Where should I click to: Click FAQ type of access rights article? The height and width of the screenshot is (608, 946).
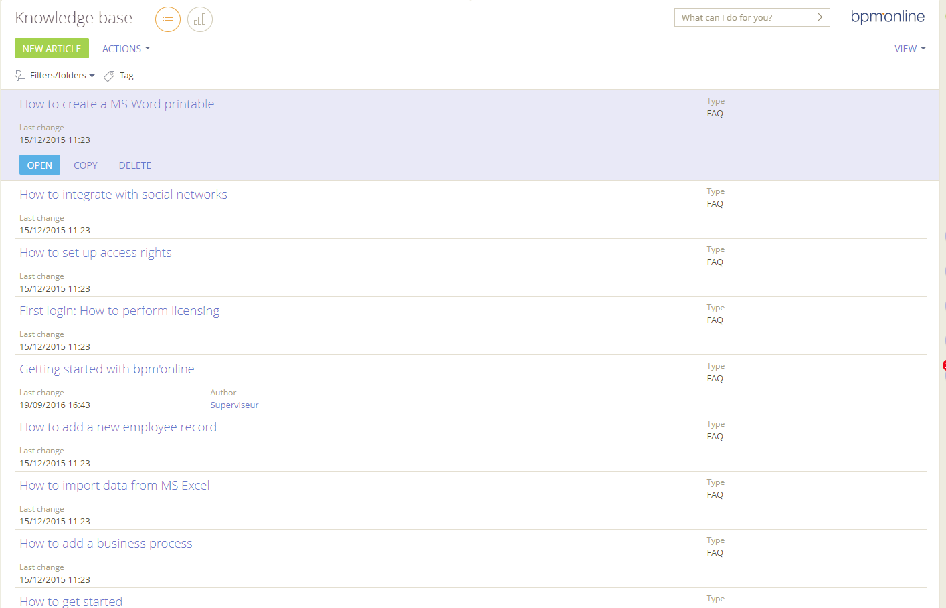coord(715,262)
